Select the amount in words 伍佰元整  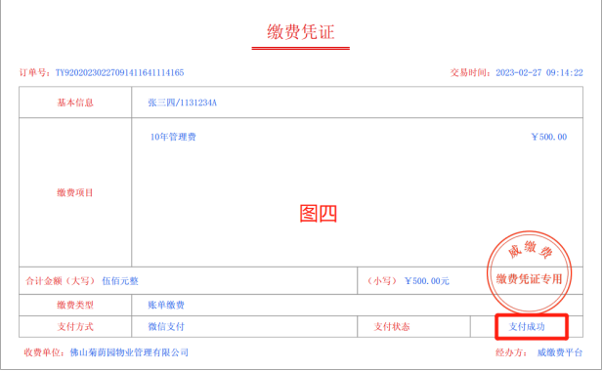coord(120,281)
